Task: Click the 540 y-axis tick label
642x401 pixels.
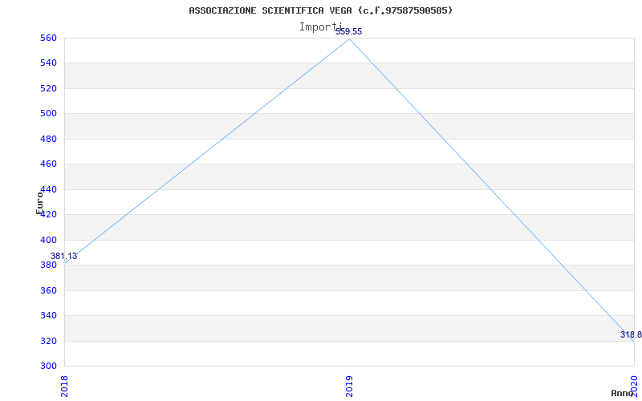Action: (x=48, y=63)
